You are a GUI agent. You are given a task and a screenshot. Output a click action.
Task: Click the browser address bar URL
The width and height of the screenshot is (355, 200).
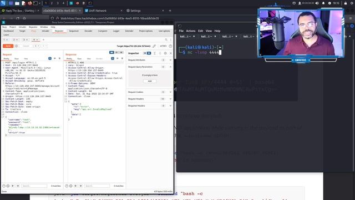pos(110,18)
